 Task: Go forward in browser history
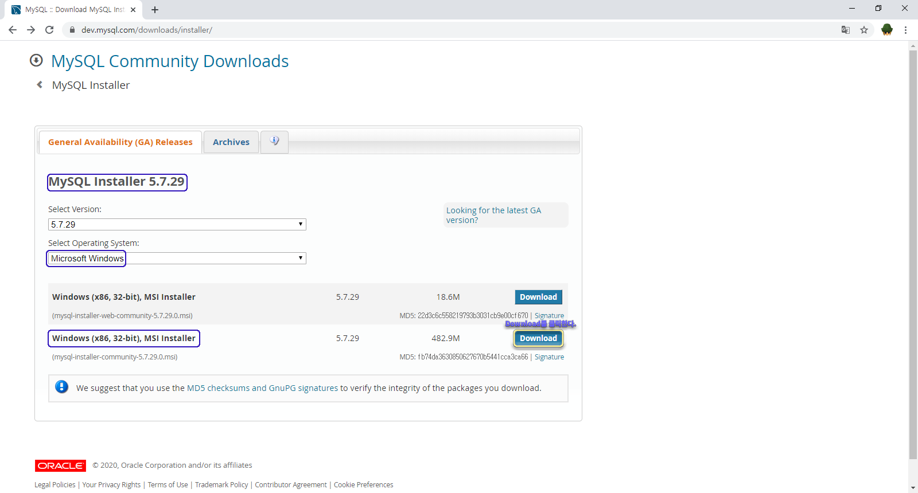[x=31, y=30]
